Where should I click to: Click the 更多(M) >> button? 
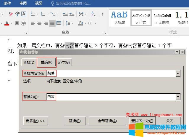click(x=36, y=121)
